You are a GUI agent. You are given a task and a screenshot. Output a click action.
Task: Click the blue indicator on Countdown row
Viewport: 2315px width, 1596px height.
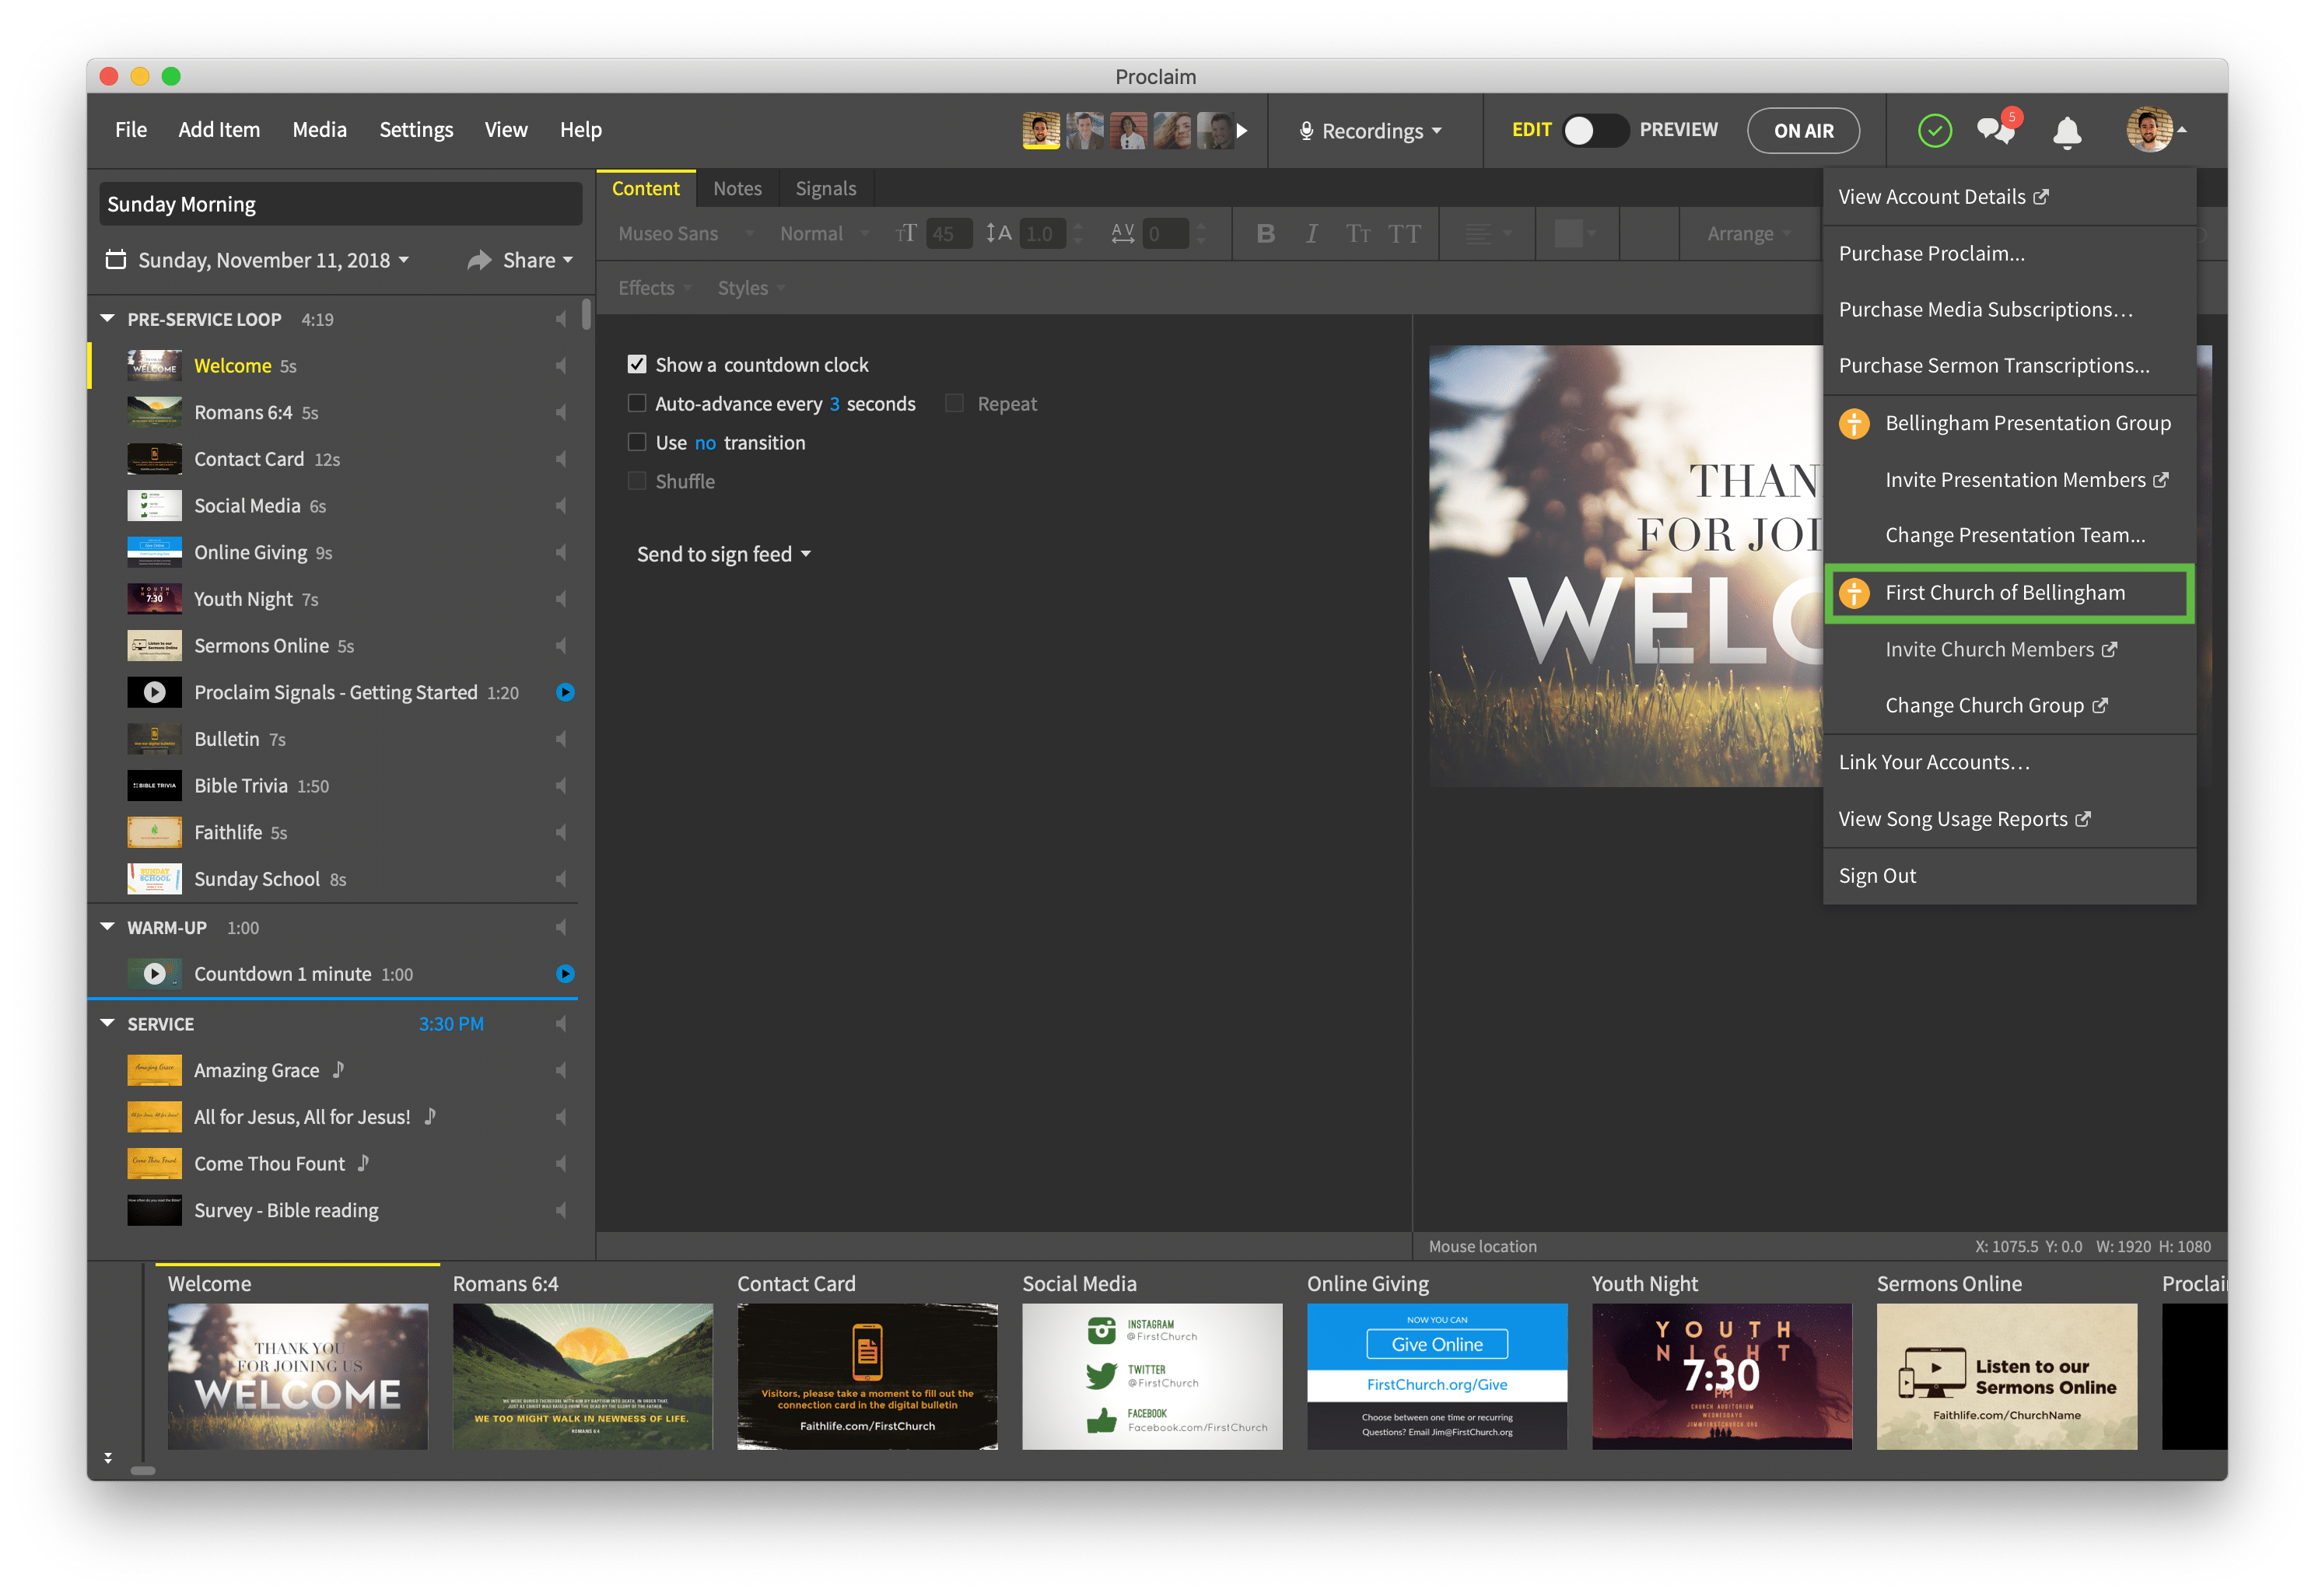coord(565,974)
